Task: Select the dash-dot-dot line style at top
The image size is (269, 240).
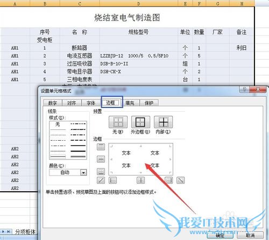Action: click(x=78, y=124)
